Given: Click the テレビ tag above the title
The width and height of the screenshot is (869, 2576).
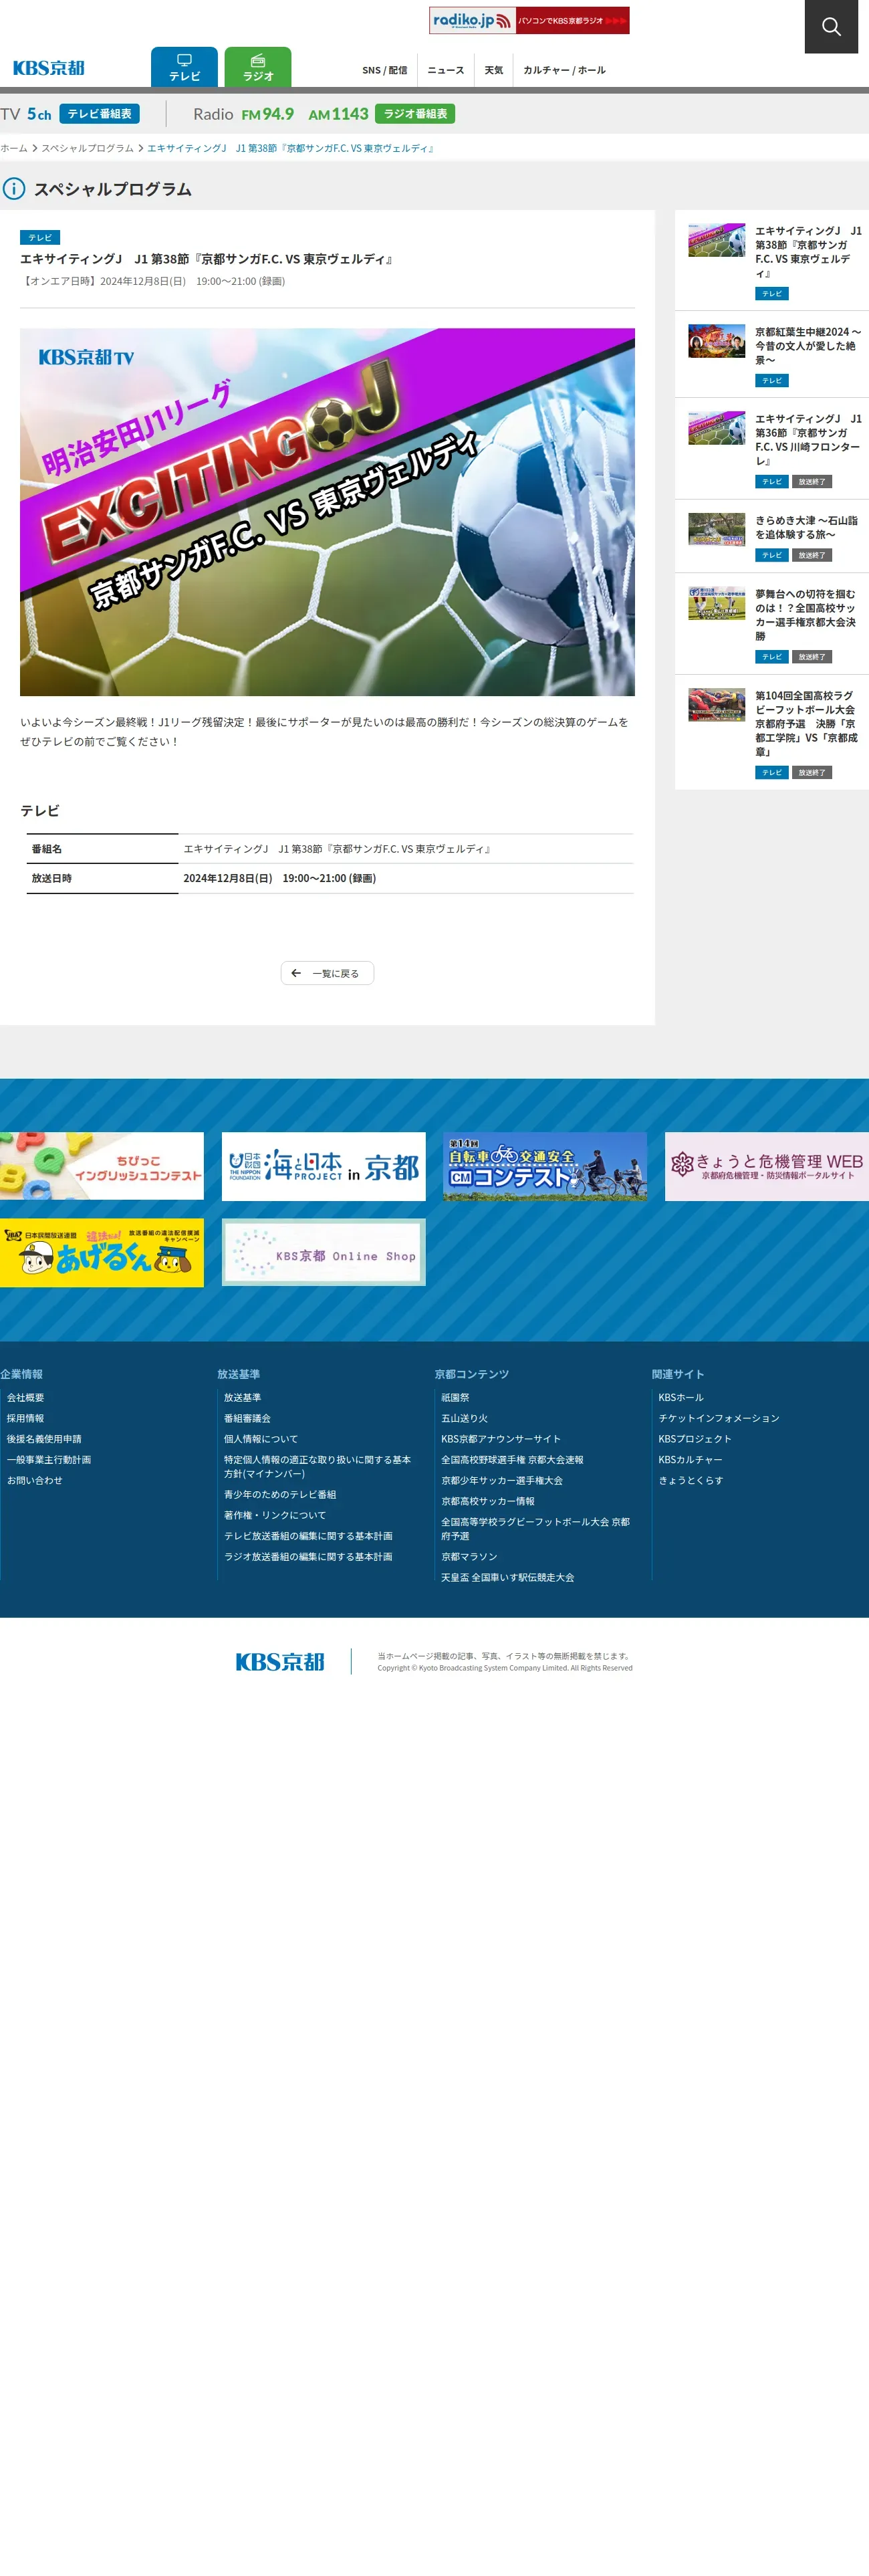Looking at the screenshot, I should pyautogui.click(x=40, y=238).
